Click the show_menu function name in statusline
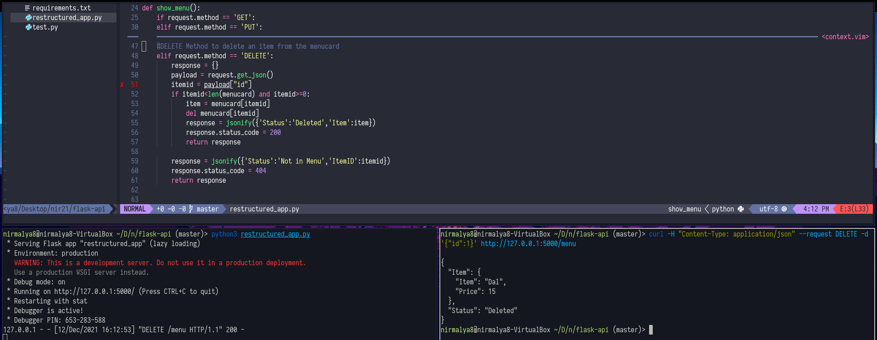The width and height of the screenshot is (877, 340). pyautogui.click(x=685, y=209)
